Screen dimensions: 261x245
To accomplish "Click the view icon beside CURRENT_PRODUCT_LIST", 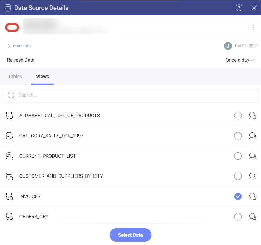I will tap(10, 156).
